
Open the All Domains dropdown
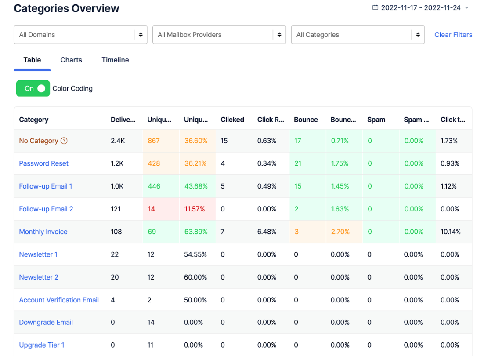[80, 34]
